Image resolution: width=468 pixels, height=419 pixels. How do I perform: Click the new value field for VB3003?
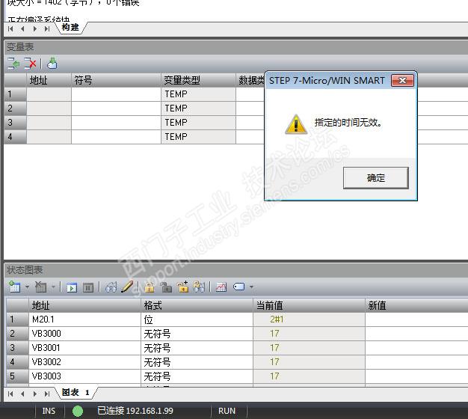[416, 376]
